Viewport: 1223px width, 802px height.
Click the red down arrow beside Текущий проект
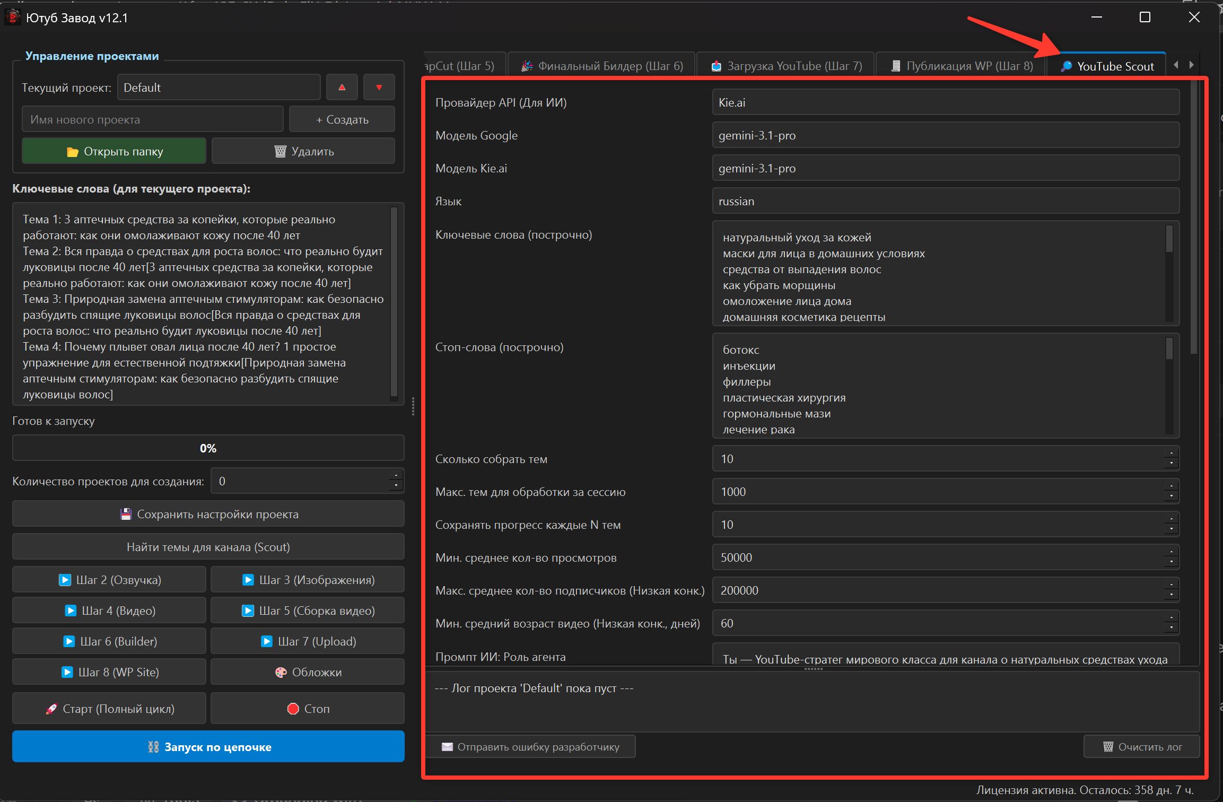coord(379,88)
